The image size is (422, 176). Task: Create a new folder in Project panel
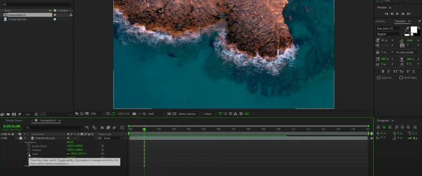pyautogui.click(x=8, y=114)
